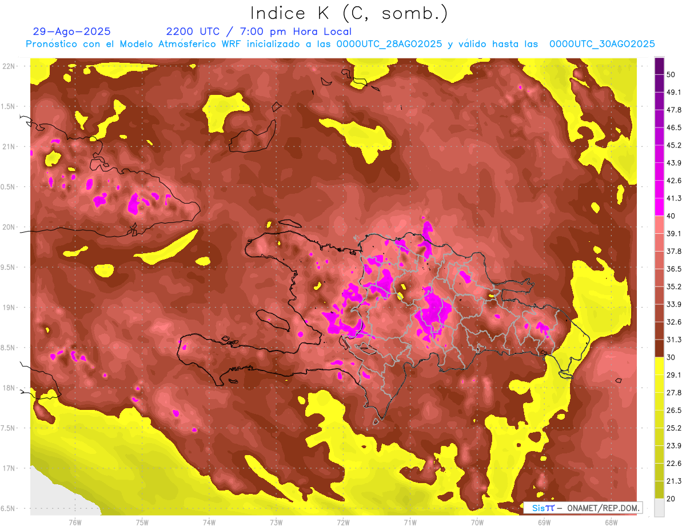The image size is (686, 530).
Task: Select the '76W' longitude label
Action: click(x=75, y=523)
